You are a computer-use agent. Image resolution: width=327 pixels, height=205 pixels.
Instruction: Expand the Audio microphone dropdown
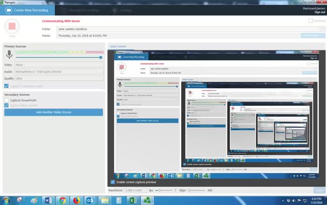point(58,72)
